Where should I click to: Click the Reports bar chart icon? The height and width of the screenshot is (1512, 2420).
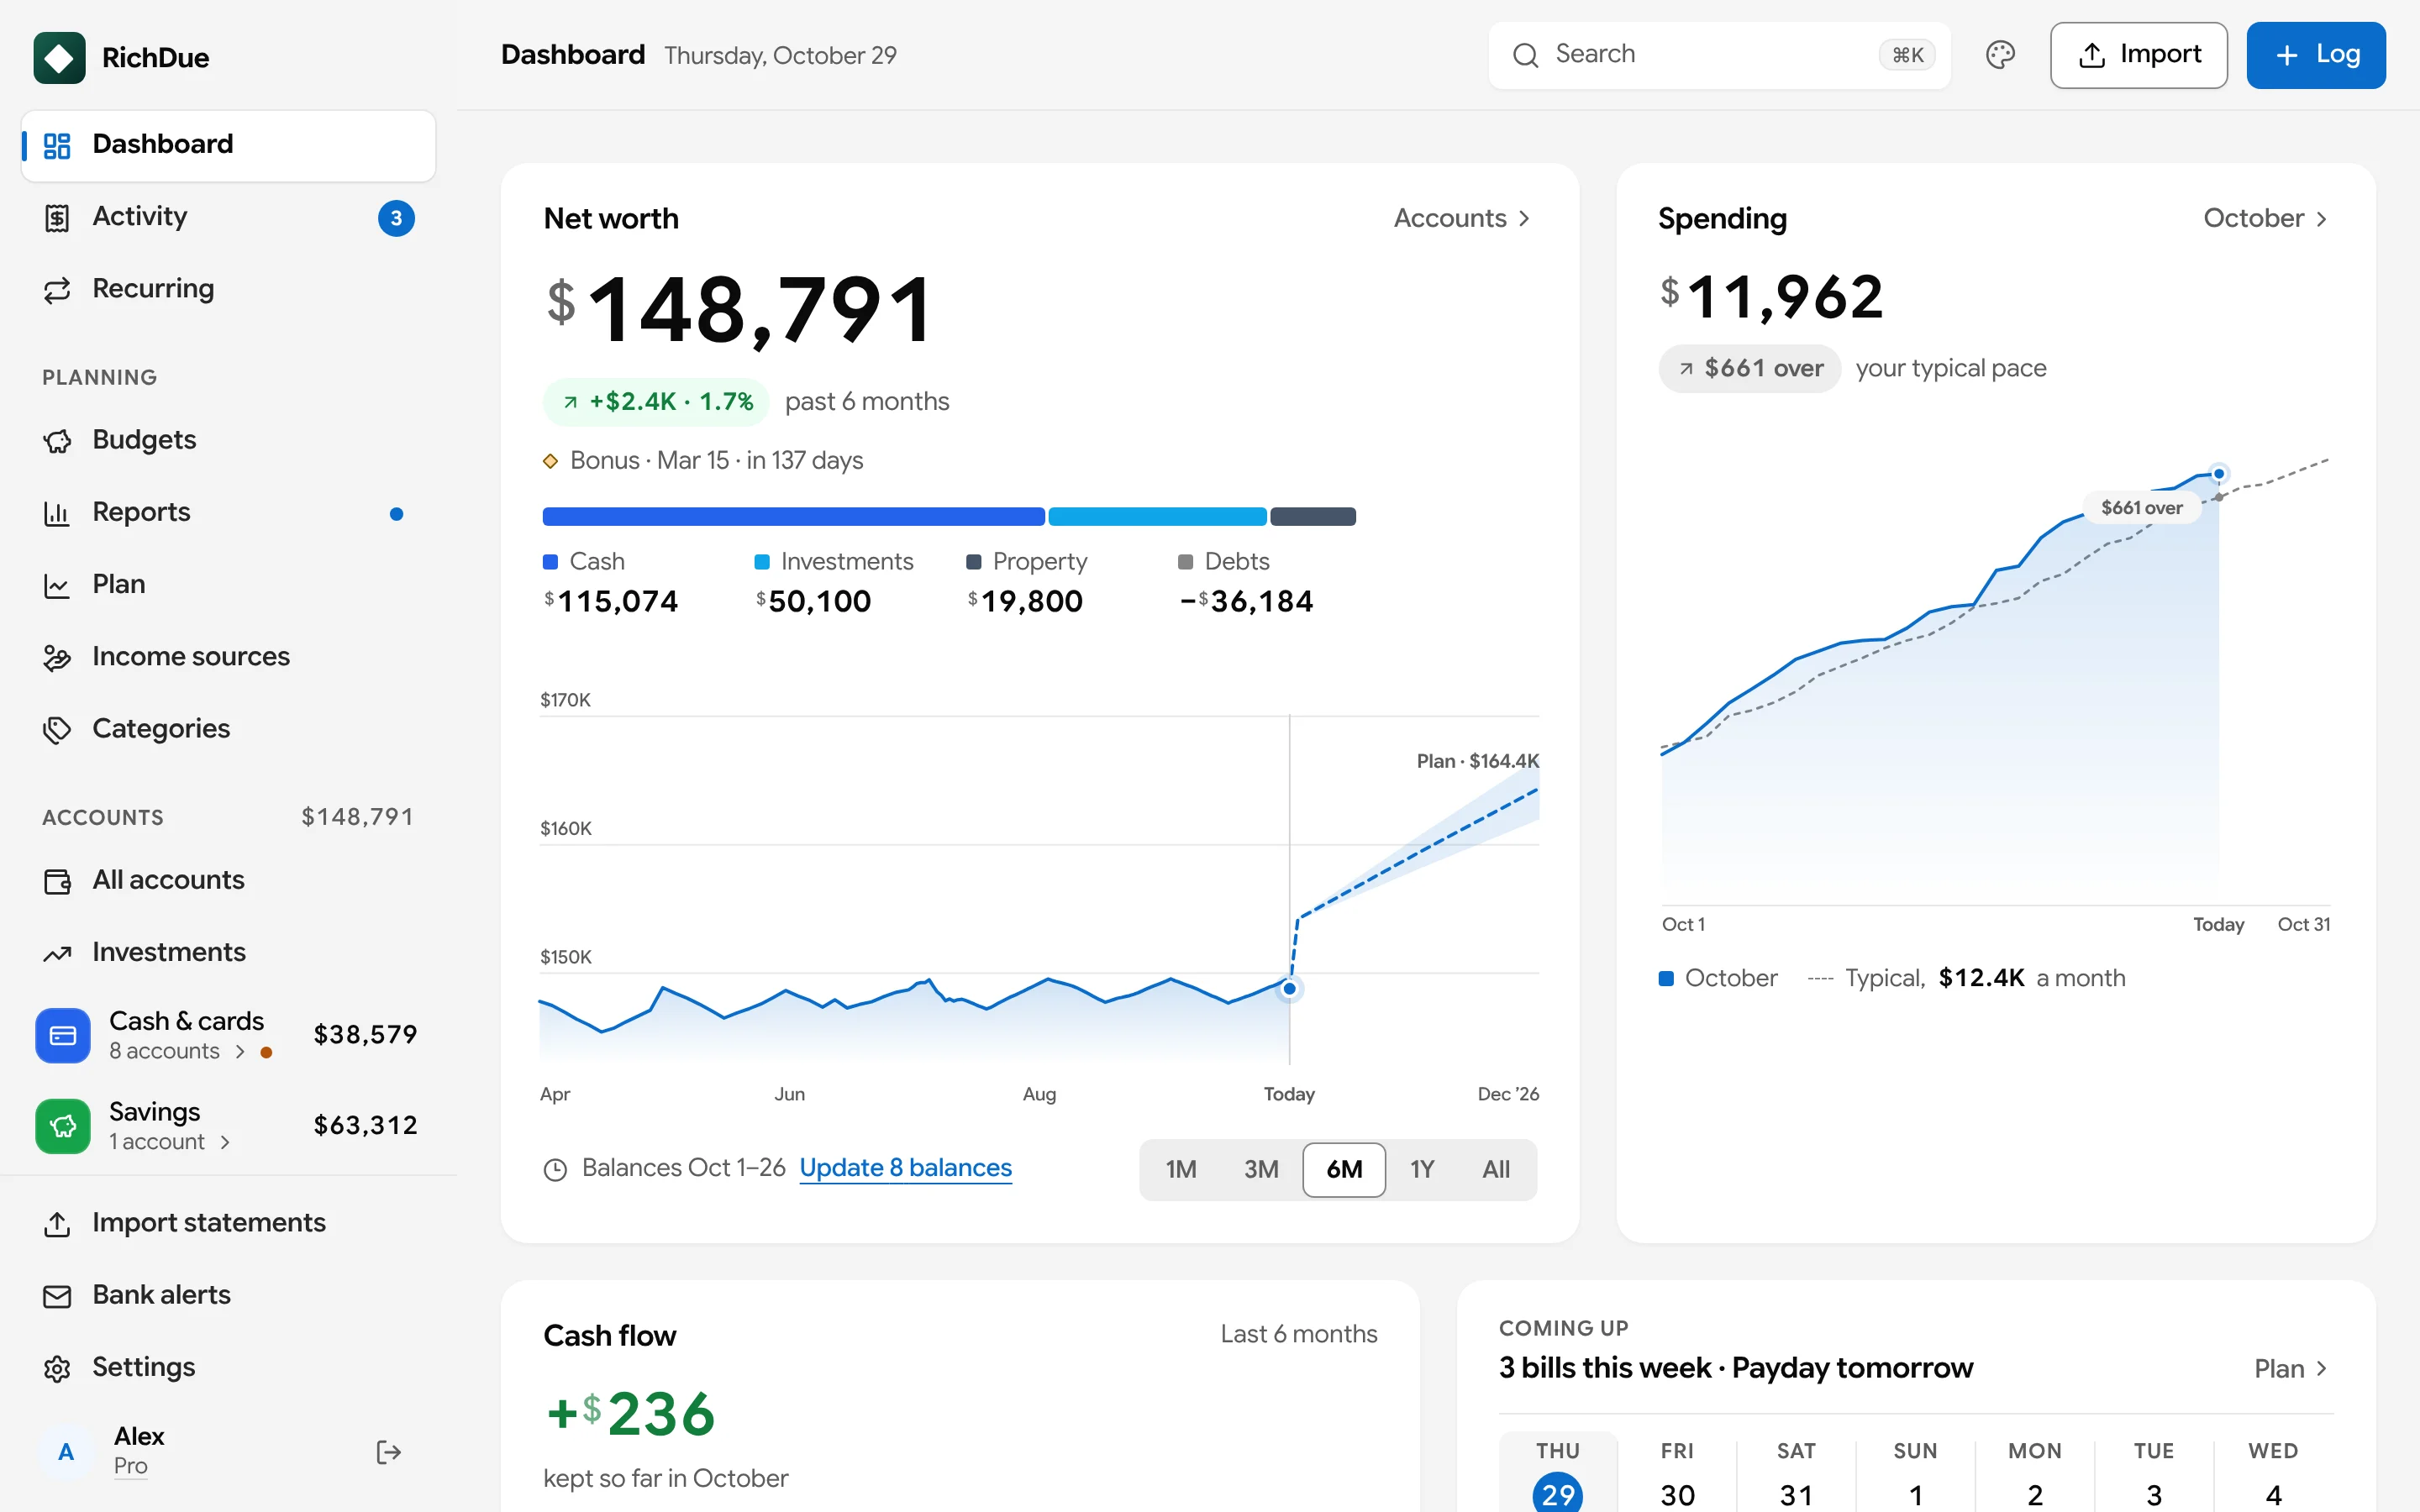tap(57, 513)
